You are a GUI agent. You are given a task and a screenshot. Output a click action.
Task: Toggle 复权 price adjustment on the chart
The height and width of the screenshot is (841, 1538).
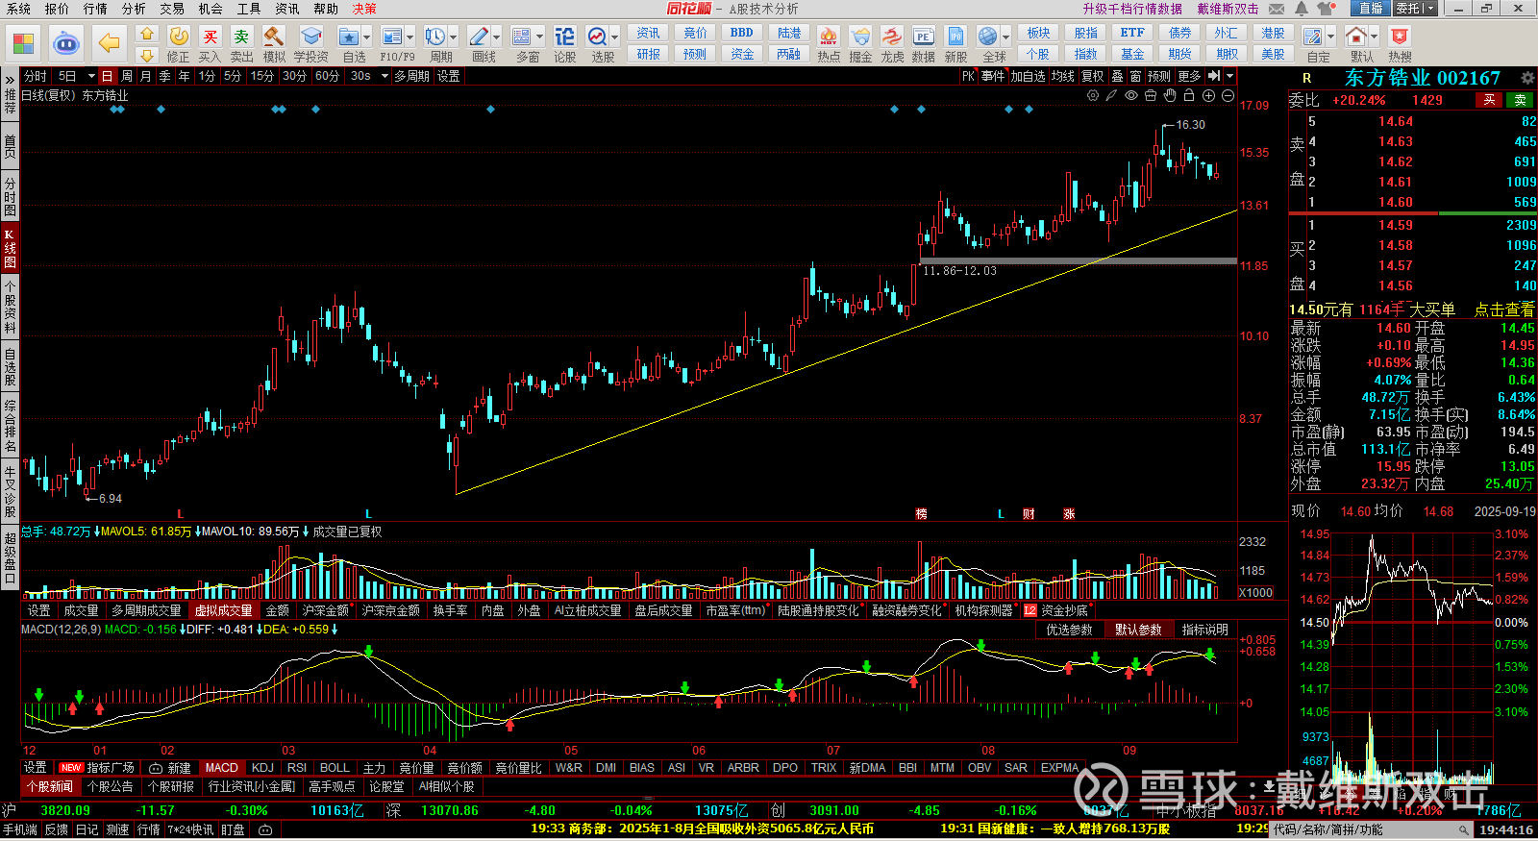(1092, 76)
